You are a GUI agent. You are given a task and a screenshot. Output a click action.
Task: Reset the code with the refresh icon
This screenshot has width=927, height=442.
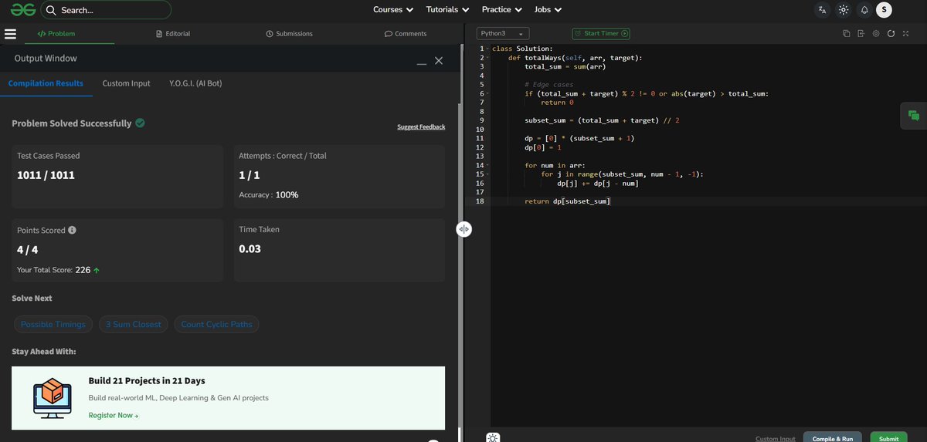[891, 33]
